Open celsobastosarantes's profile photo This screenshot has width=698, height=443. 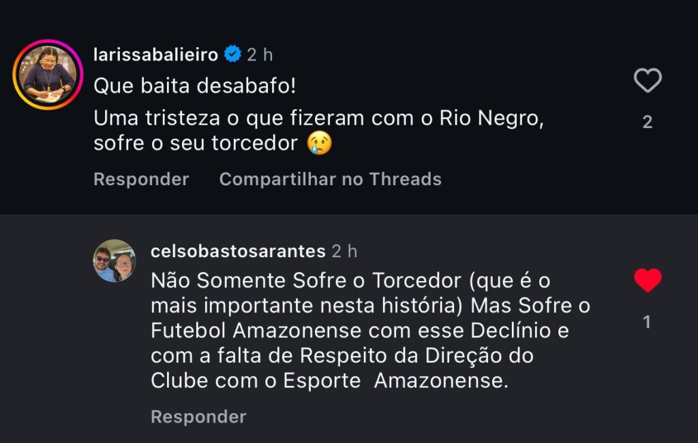115,261
